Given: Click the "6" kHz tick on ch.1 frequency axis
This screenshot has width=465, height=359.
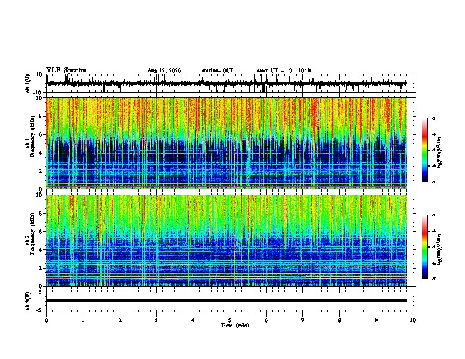Looking at the screenshot, I should point(41,134).
